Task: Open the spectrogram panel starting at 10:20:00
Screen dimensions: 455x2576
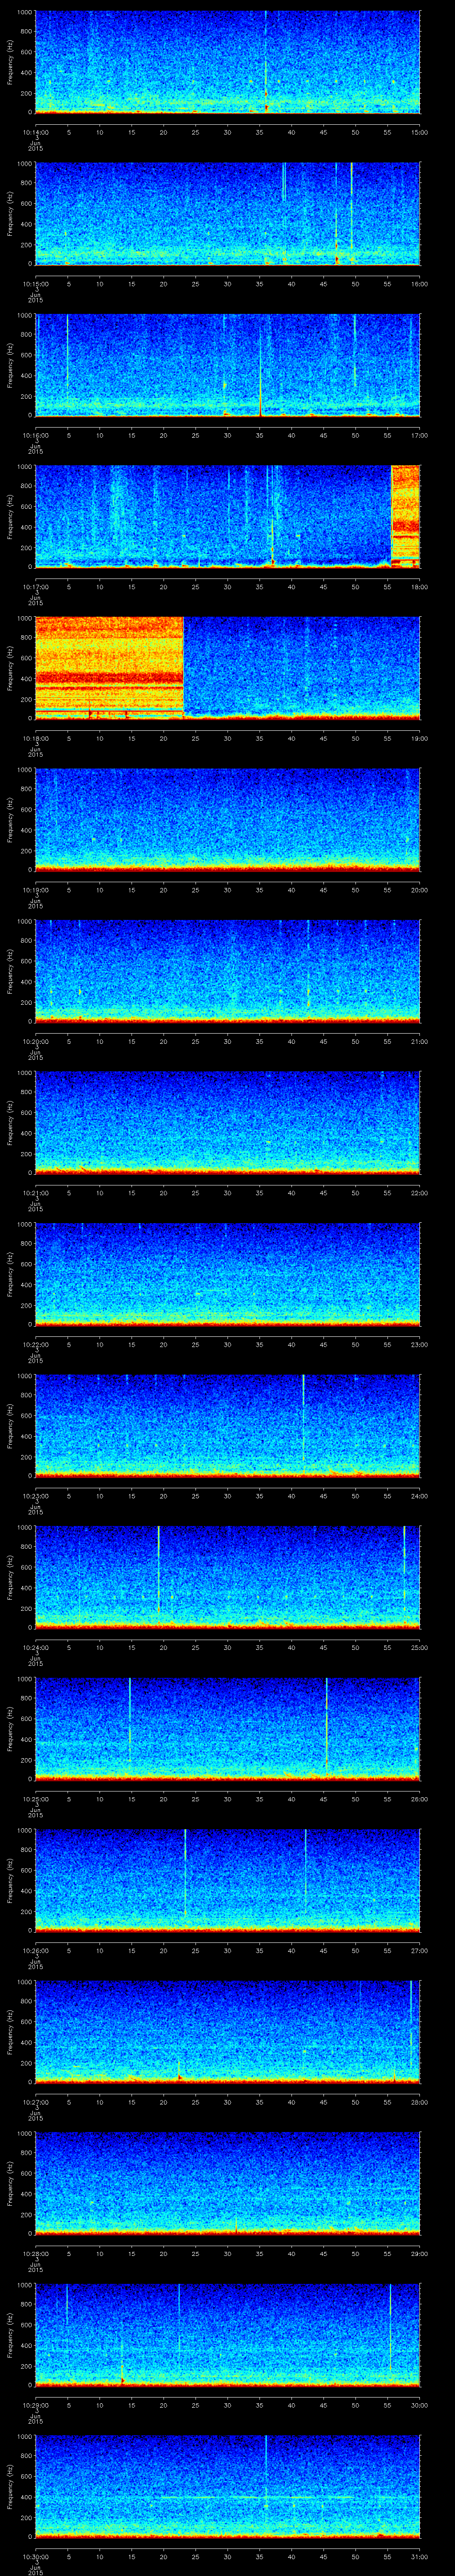Action: pyautogui.click(x=227, y=971)
